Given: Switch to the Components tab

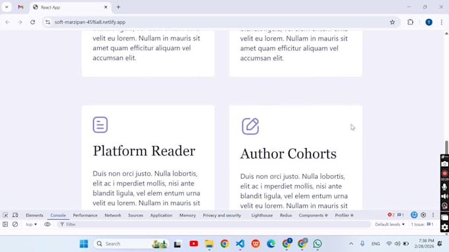Looking at the screenshot, I should tap(313, 215).
